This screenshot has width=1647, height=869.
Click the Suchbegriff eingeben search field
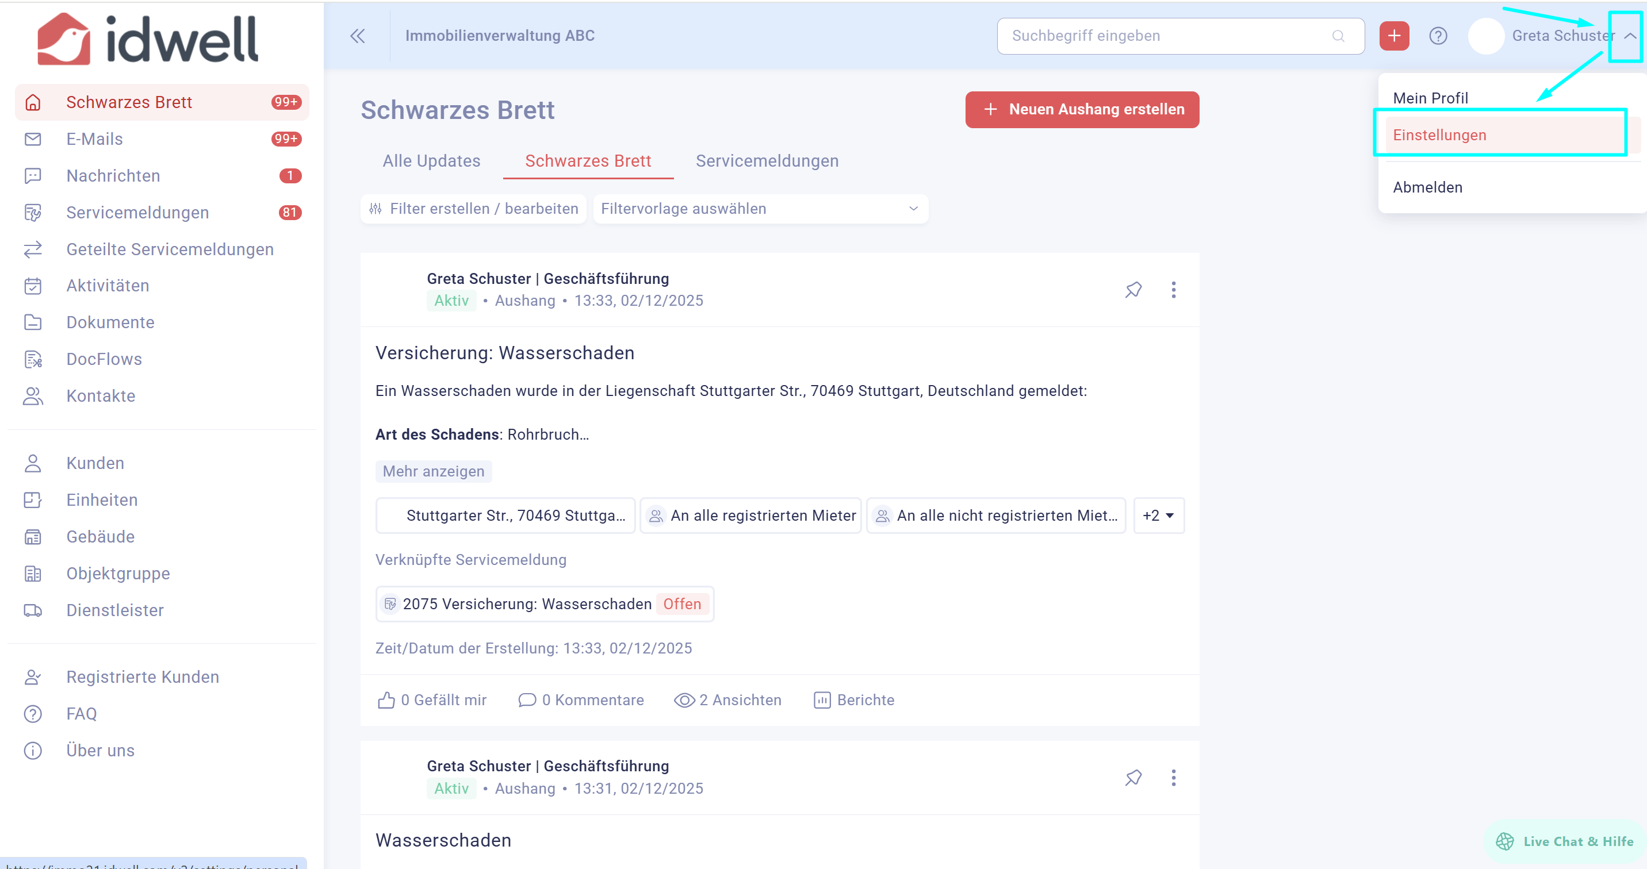(x=1170, y=36)
